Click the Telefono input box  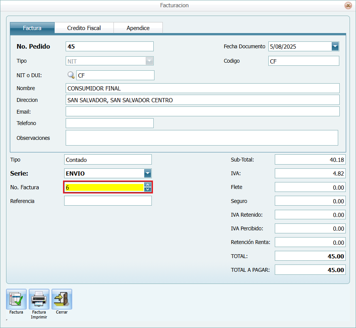coord(109,123)
